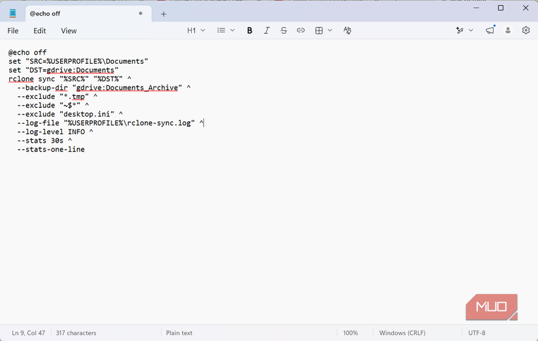Maximize the Notepad window

[501, 8]
